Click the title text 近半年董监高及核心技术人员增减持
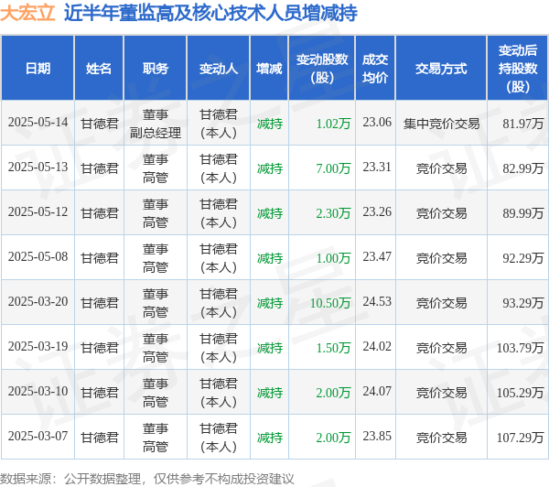 [x=210, y=13]
